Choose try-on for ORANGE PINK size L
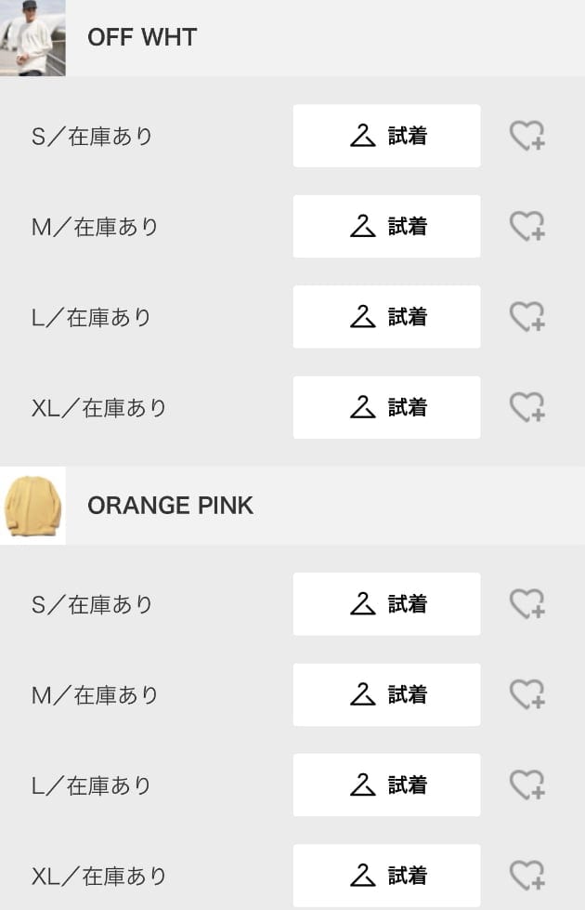Image resolution: width=585 pixels, height=910 pixels. 386,785
